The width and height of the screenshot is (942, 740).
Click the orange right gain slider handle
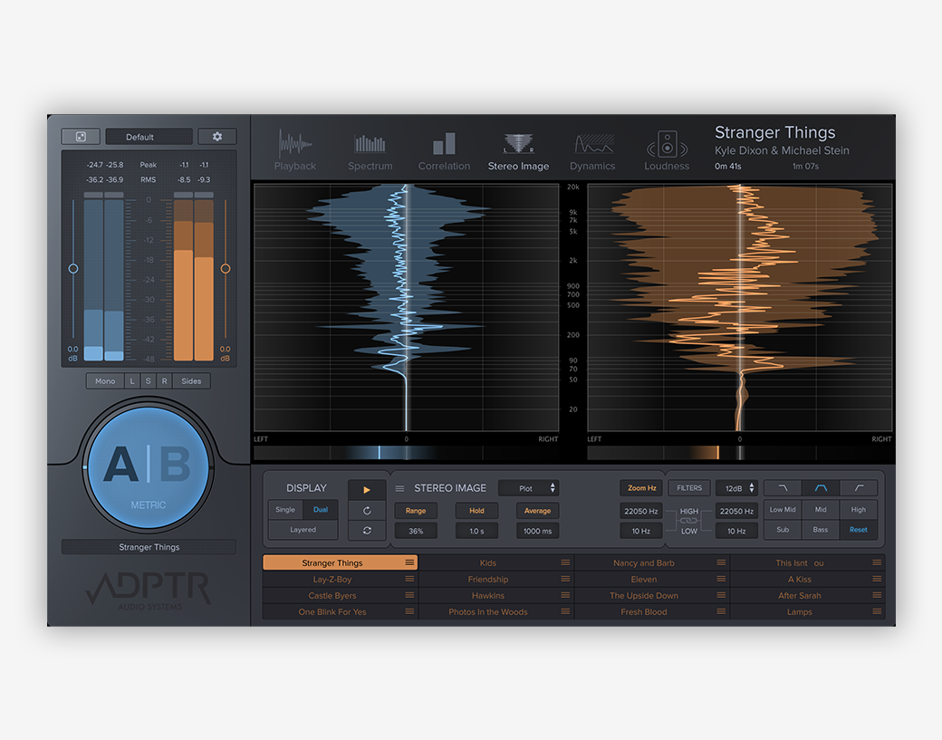226,268
